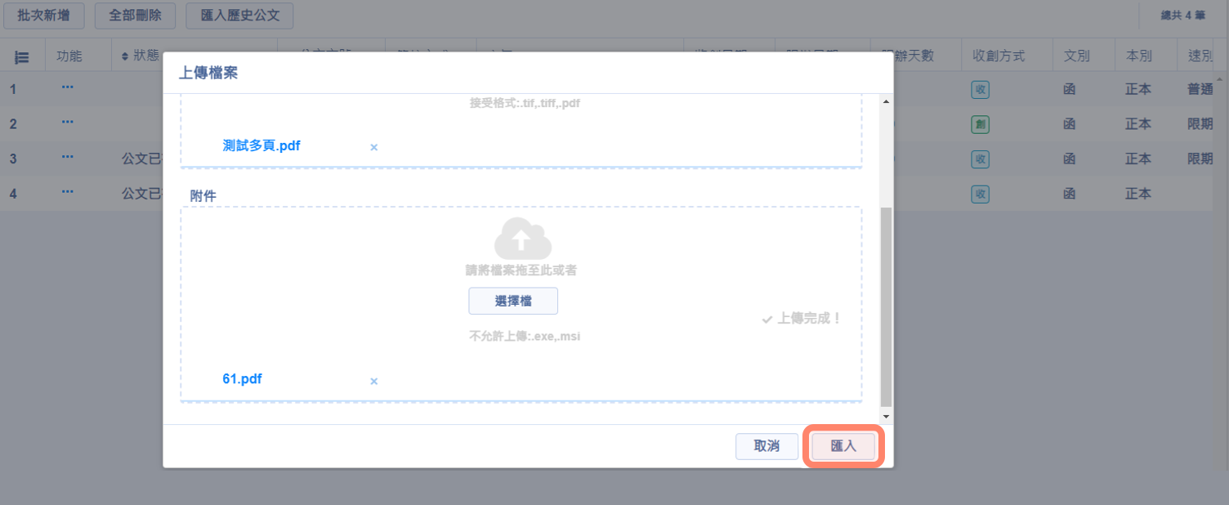Click the 匯入歷史公文 toolbar button
Viewport: 1229px width, 505px height.
click(x=239, y=15)
